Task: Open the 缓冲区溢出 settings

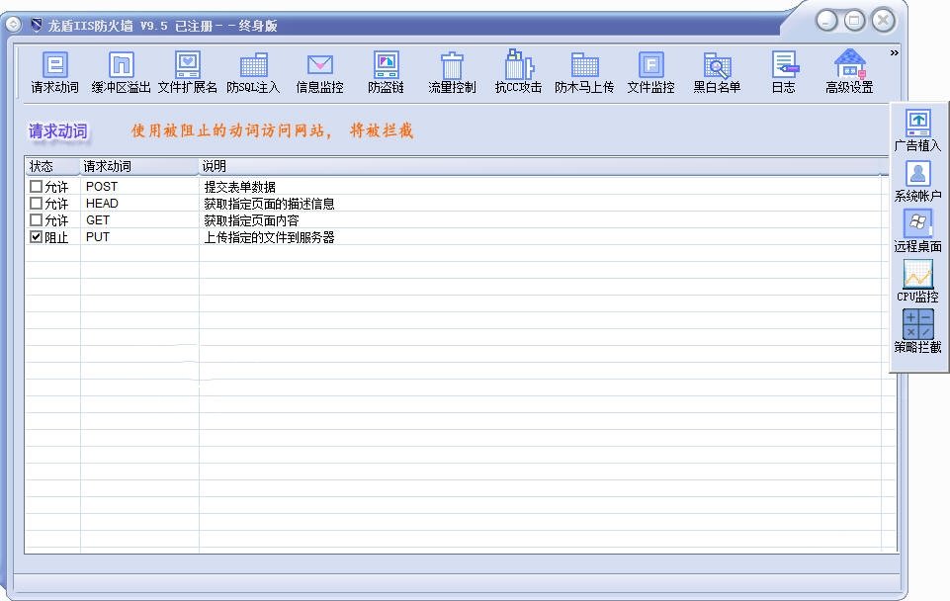Action: tap(122, 72)
